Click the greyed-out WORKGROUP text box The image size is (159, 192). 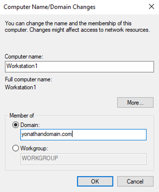(x=83, y=159)
